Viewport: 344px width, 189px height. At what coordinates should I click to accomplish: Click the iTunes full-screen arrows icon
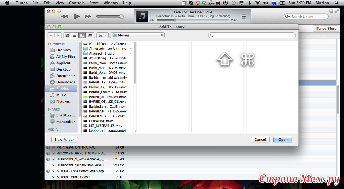click(x=337, y=11)
